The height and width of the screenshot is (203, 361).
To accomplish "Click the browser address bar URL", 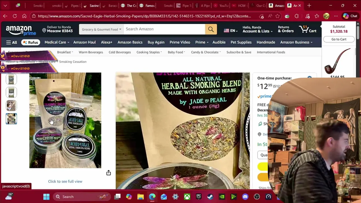I will click(144, 16).
